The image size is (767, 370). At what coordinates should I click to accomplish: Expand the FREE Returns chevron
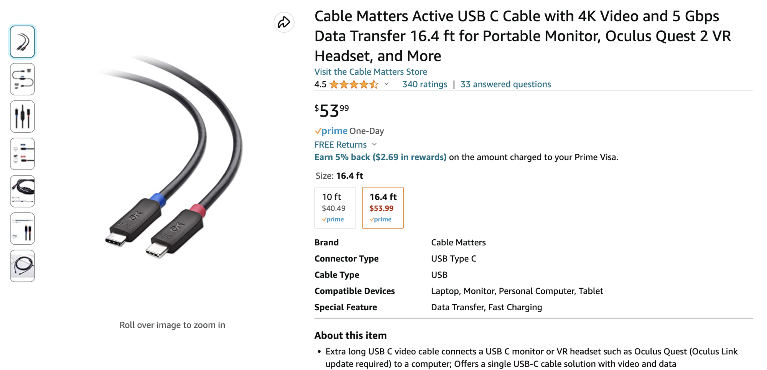point(375,145)
